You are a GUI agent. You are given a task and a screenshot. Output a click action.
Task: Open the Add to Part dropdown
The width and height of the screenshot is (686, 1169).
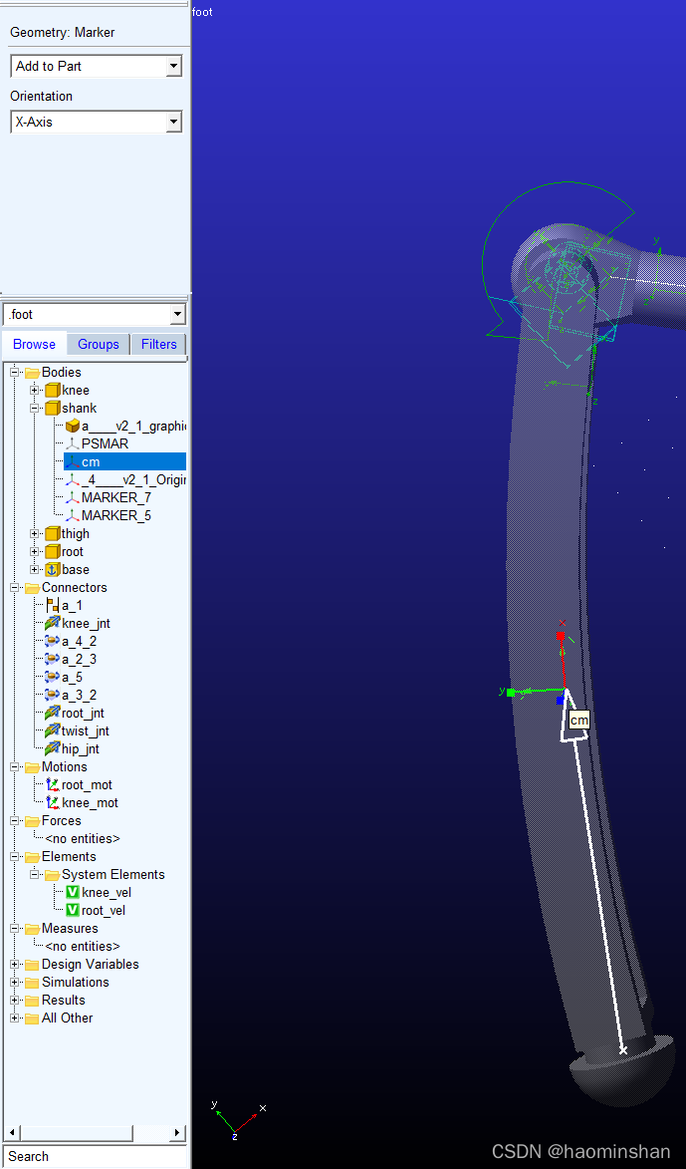pyautogui.click(x=173, y=66)
